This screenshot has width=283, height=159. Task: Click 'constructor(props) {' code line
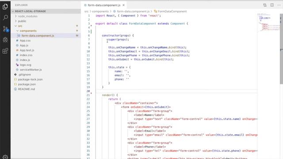coord(118,35)
